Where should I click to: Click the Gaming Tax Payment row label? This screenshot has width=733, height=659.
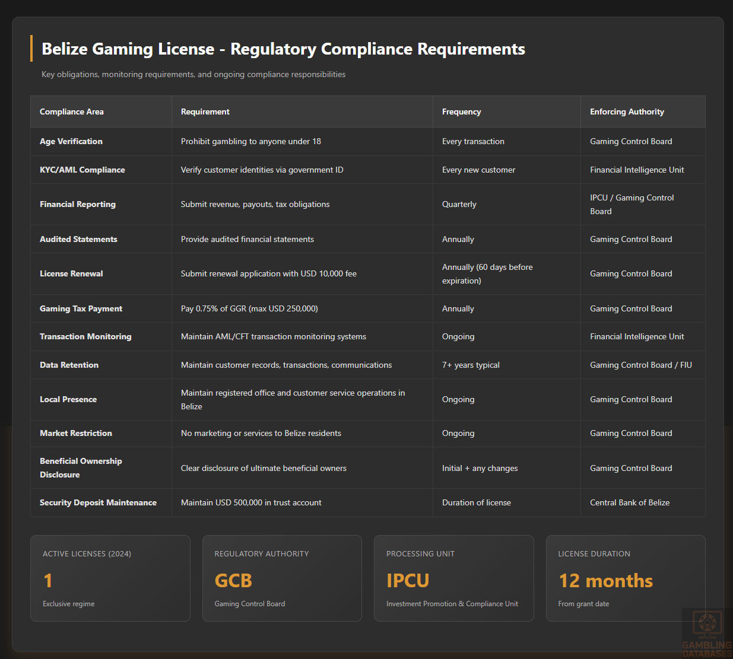coord(81,308)
